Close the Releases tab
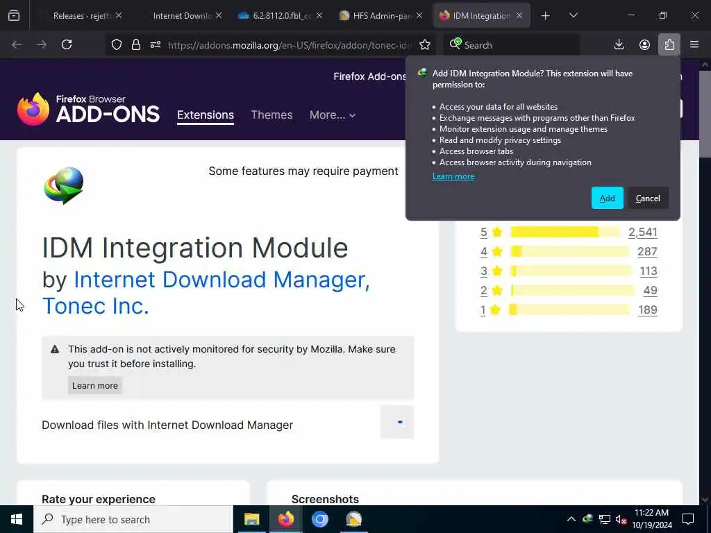This screenshot has height=533, width=711. click(119, 15)
